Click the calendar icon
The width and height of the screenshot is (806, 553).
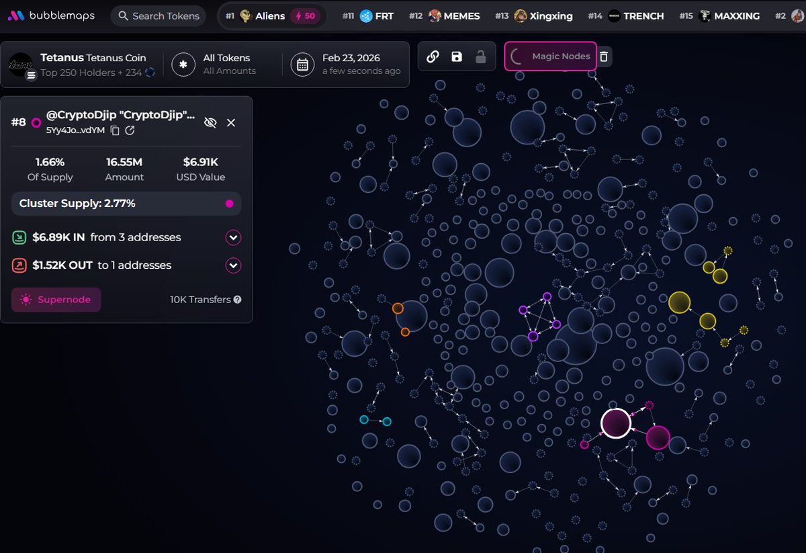[302, 65]
